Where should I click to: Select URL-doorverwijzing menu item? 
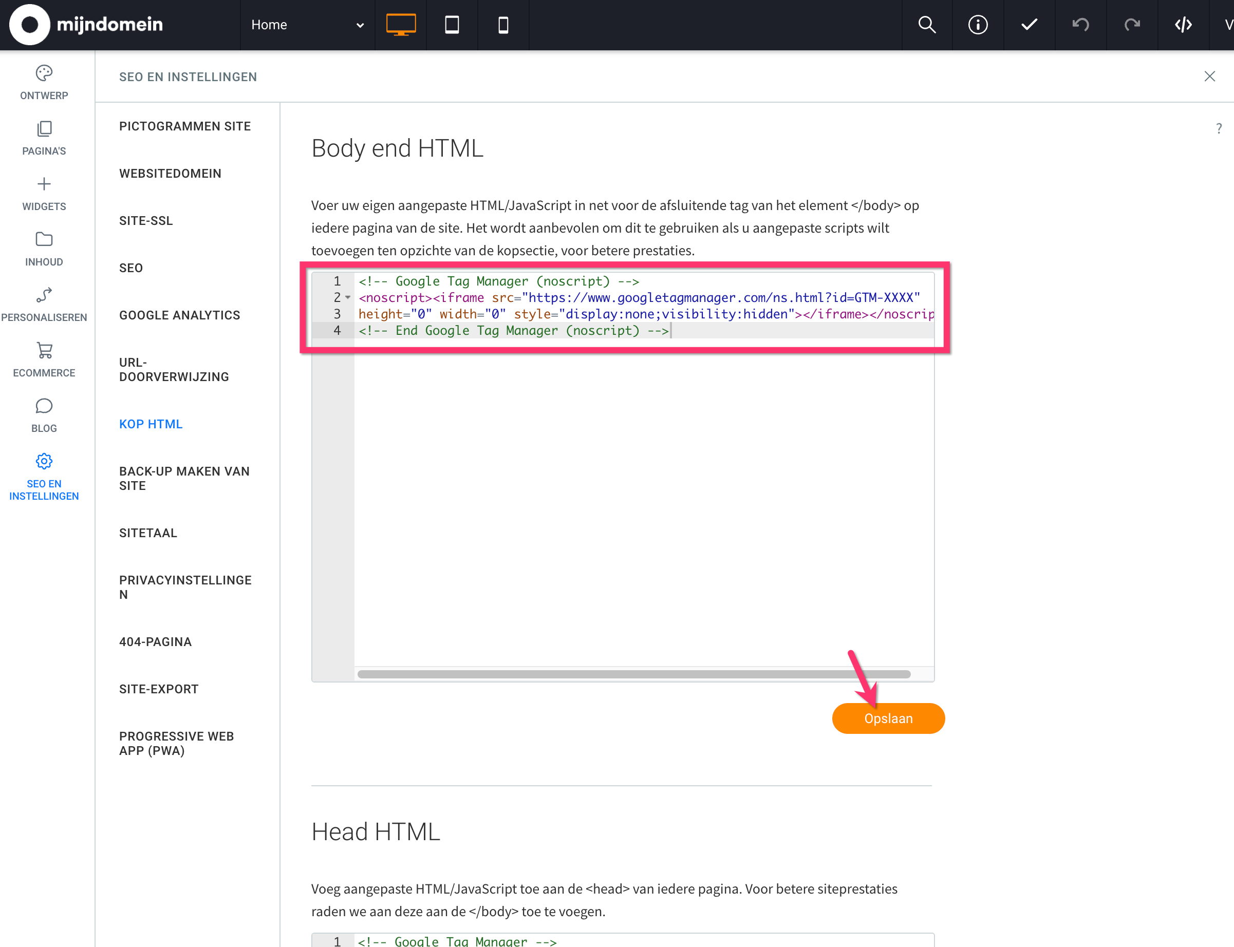(174, 369)
